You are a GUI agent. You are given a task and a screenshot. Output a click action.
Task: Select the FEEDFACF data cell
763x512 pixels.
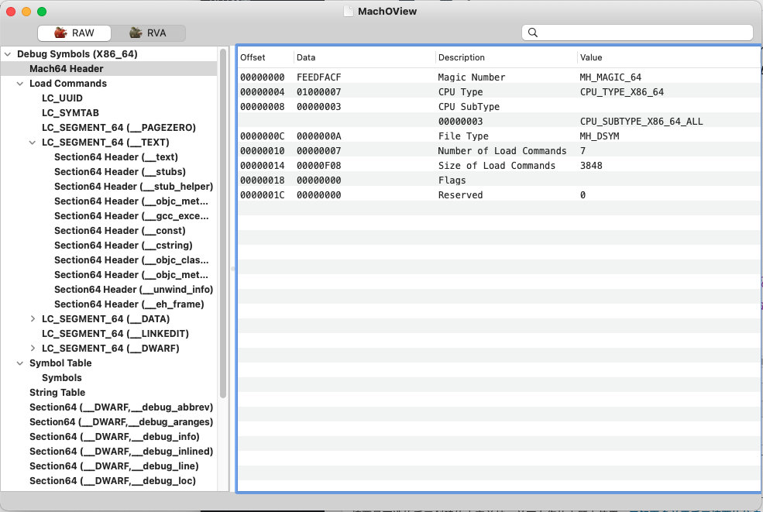pos(318,77)
